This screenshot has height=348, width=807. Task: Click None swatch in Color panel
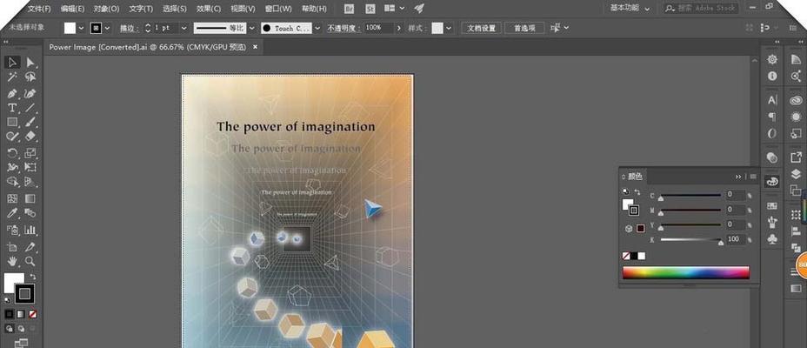click(x=626, y=256)
